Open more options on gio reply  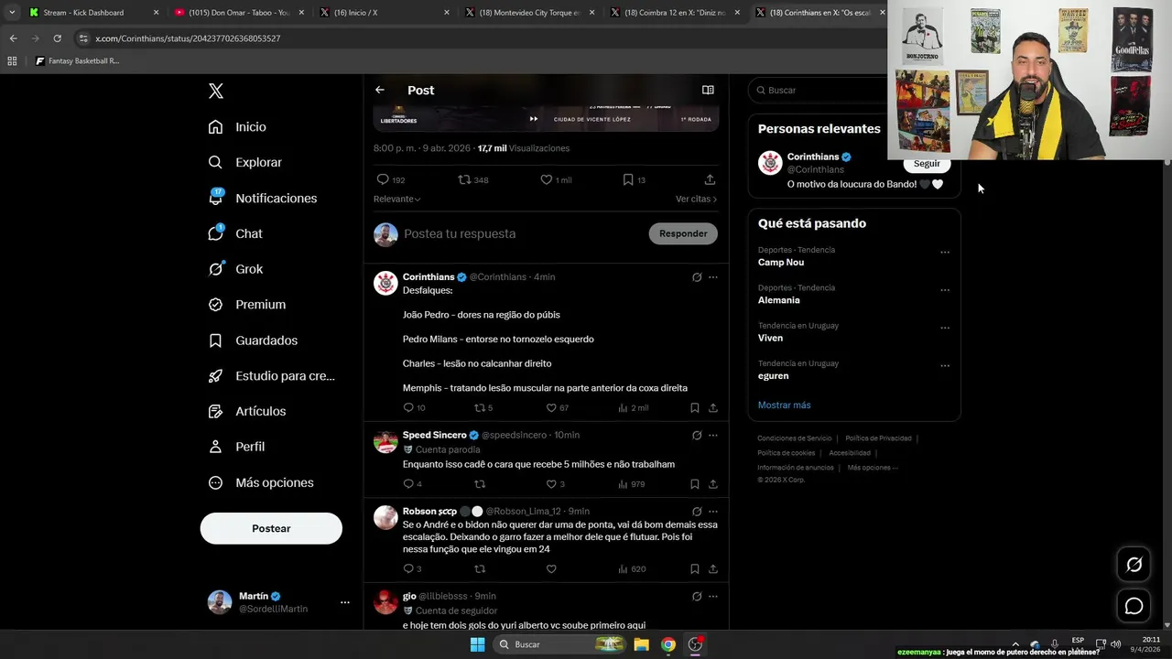[x=713, y=597]
